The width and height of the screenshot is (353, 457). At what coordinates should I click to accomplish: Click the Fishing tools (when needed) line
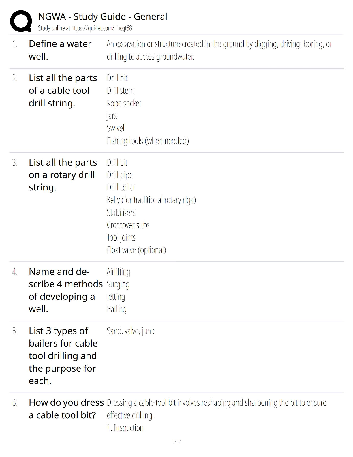click(148, 141)
